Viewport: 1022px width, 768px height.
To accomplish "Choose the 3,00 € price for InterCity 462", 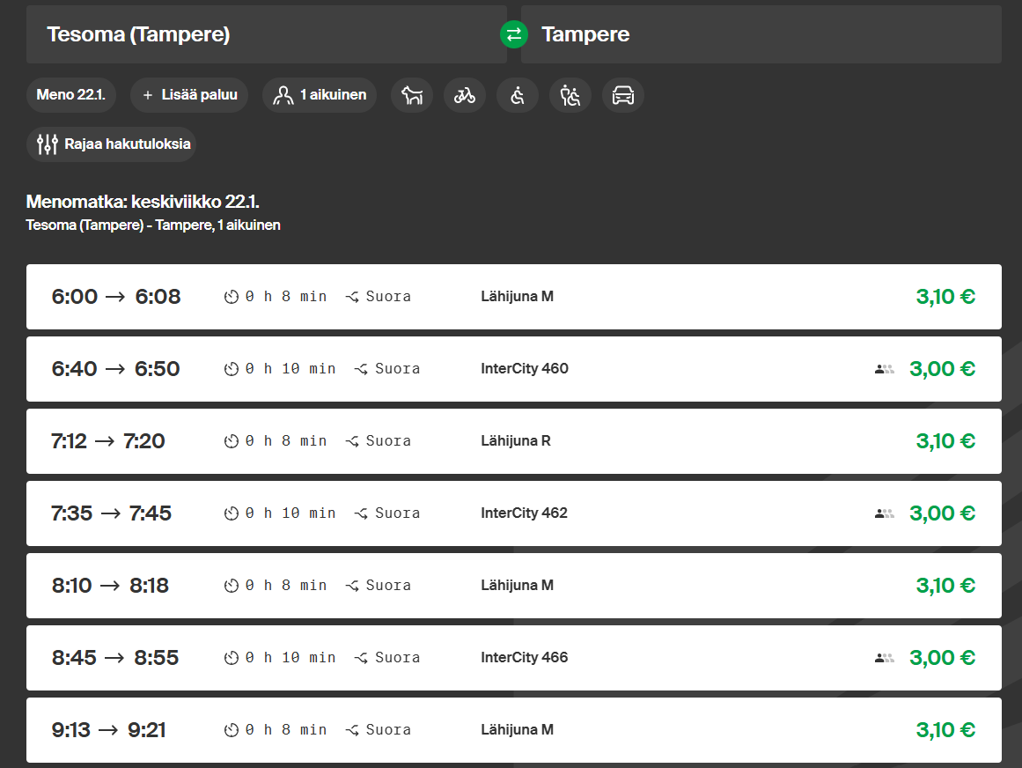I will click(942, 513).
